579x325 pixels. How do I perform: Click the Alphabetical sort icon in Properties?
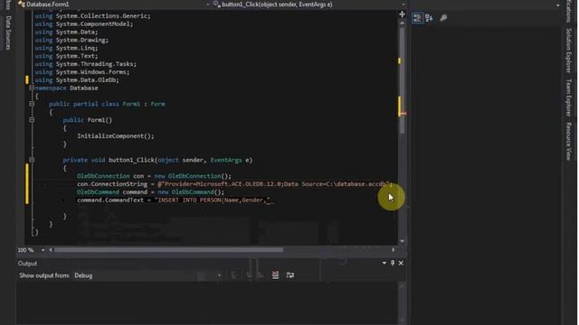point(429,18)
